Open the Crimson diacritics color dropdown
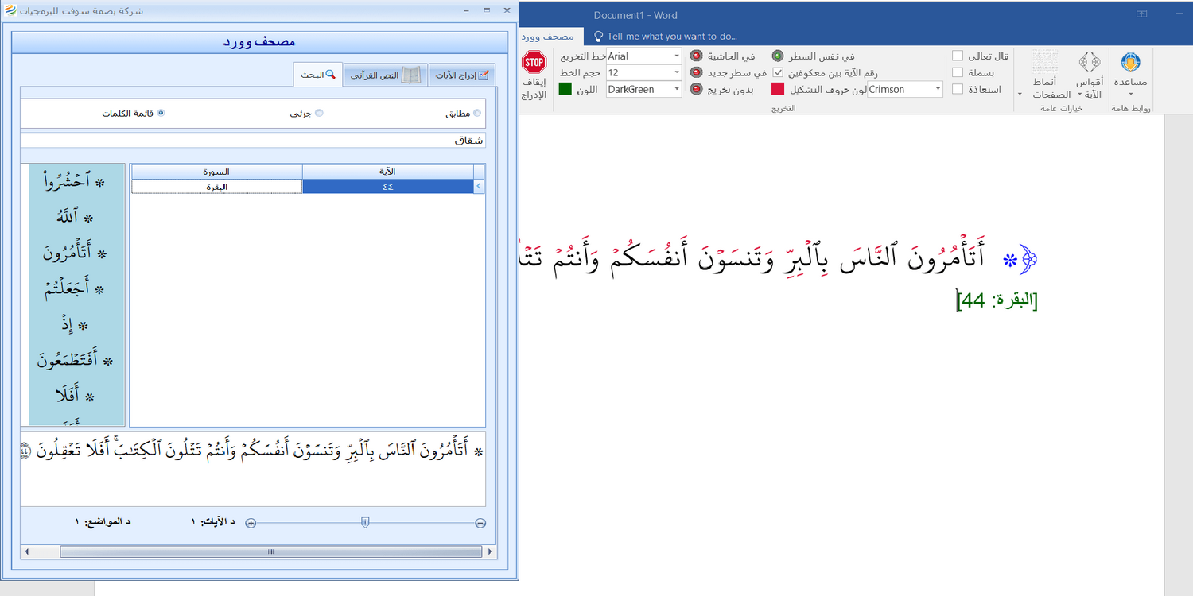This screenshot has width=1193, height=596. click(938, 90)
